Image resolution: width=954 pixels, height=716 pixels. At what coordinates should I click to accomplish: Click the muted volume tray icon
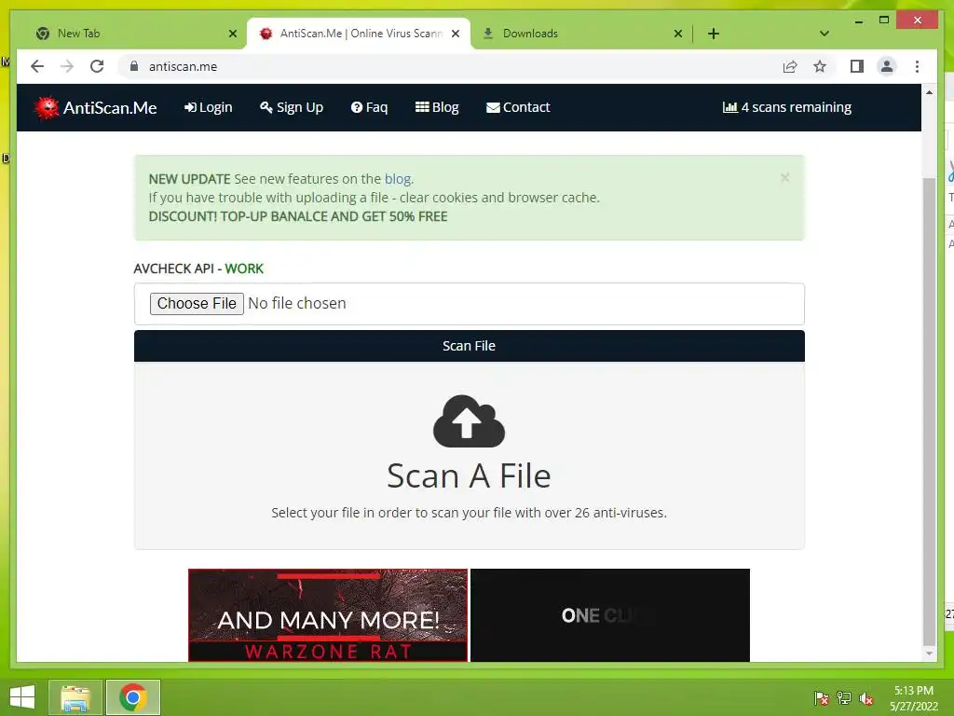click(x=865, y=698)
